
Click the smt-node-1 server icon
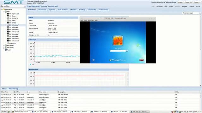coord(6,46)
